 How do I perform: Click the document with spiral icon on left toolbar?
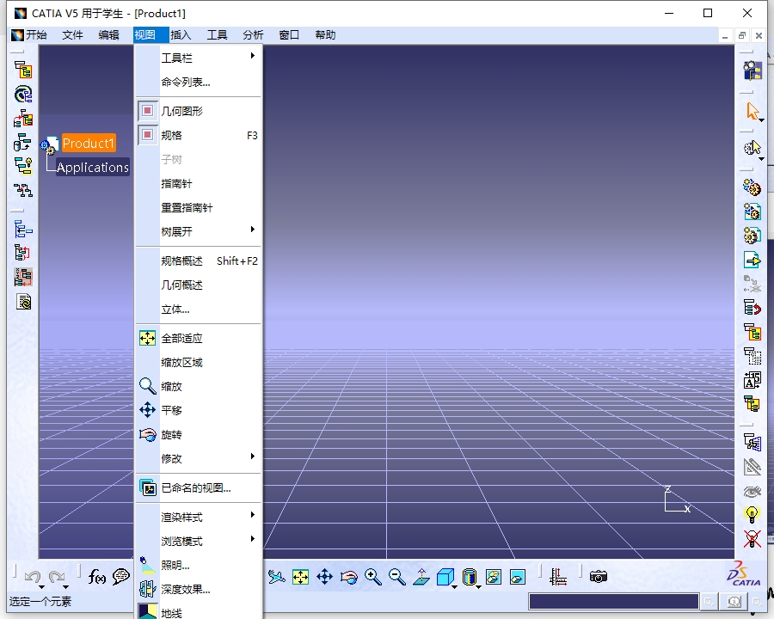(x=23, y=301)
